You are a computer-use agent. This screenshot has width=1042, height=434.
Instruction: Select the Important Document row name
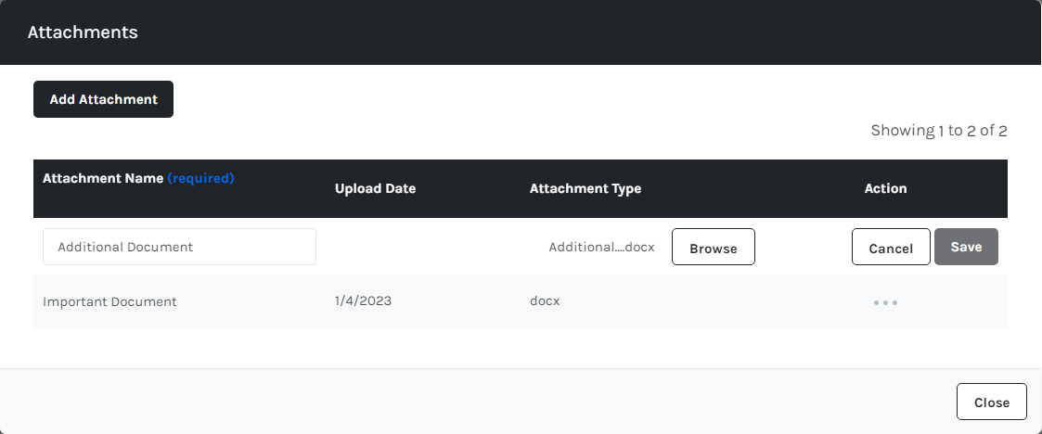[x=109, y=301]
